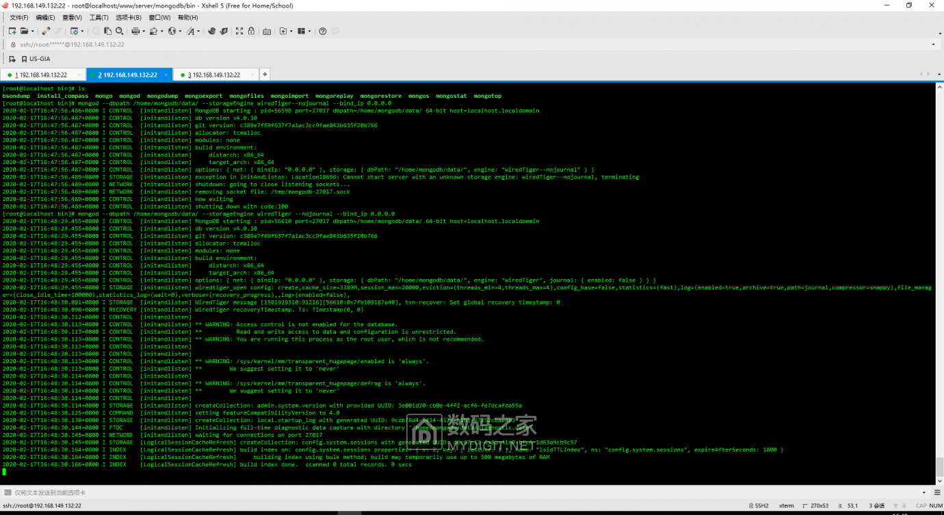
Task: Click the new tab group icon
Action: [x=283, y=31]
